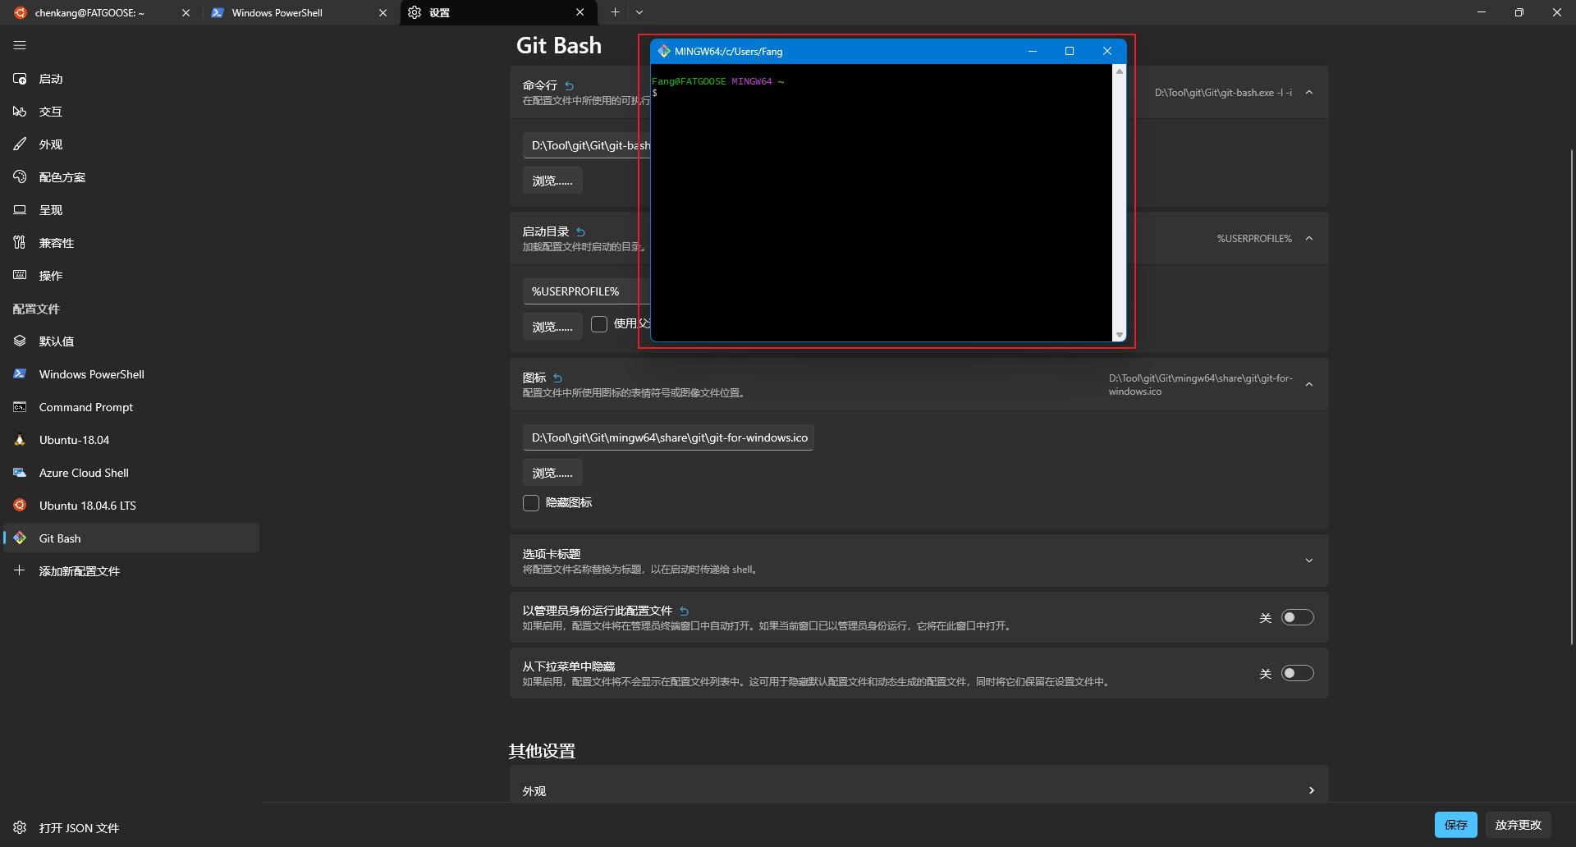Click 打开 JSON 文件 at bottom left

pos(131,827)
